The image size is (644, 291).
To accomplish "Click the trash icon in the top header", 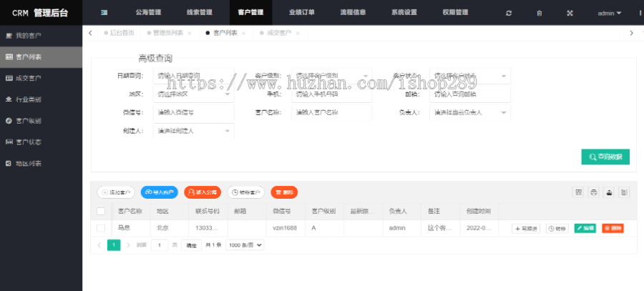I will point(539,13).
